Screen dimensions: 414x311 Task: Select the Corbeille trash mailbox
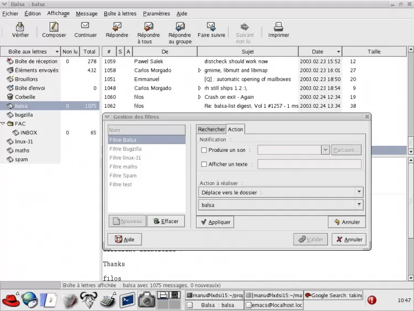click(25, 97)
